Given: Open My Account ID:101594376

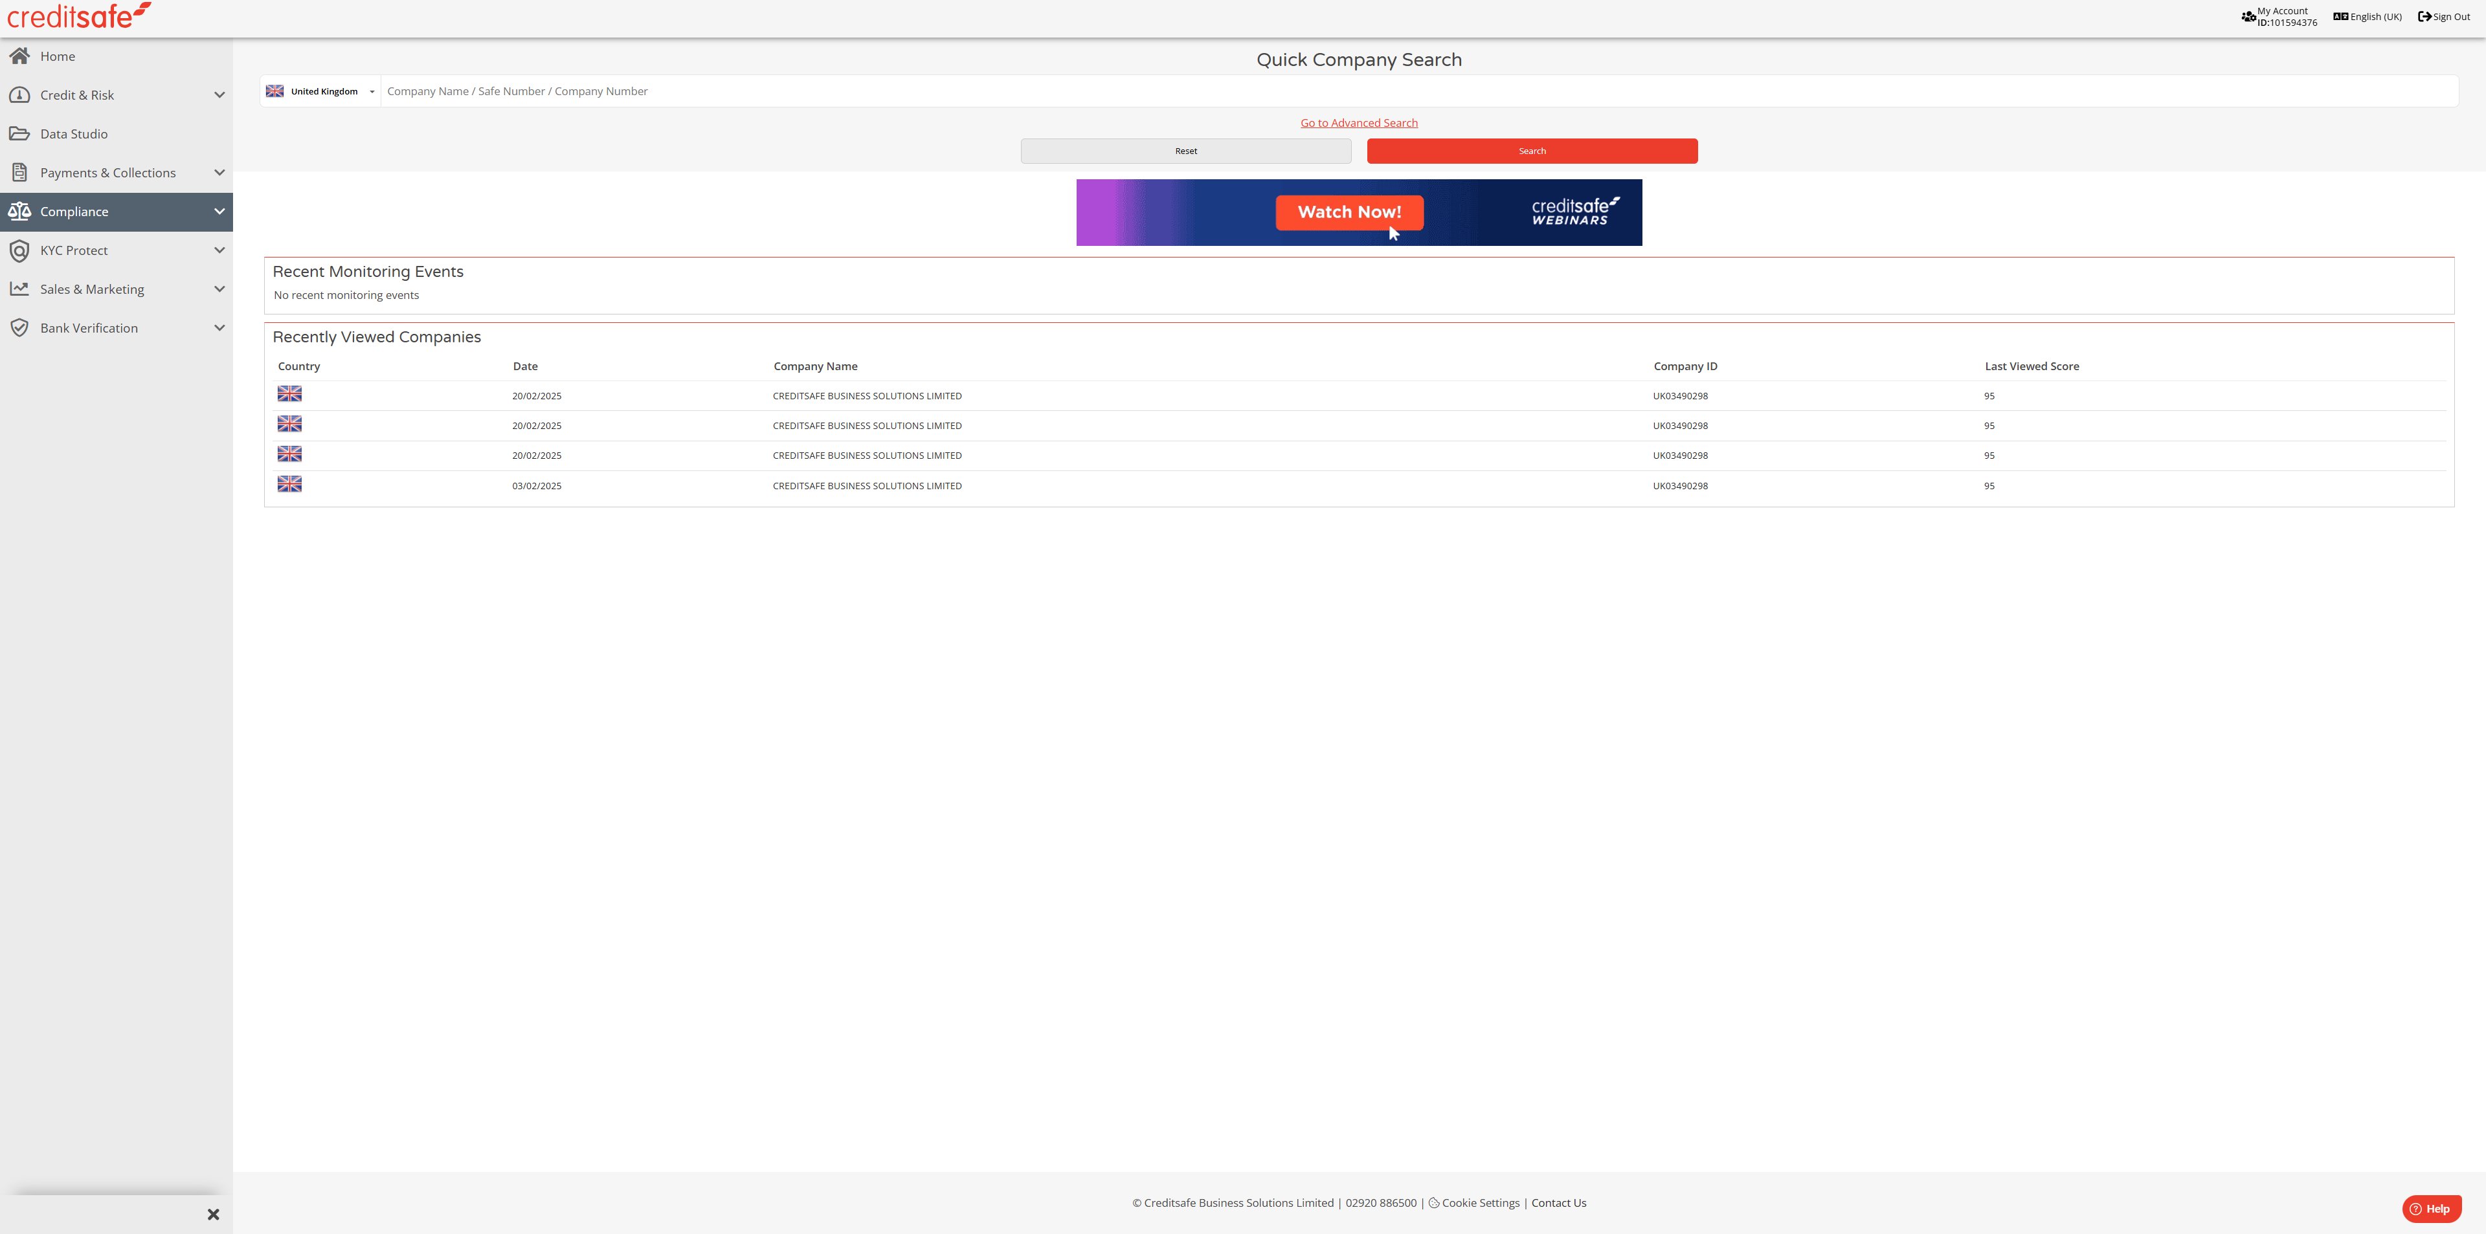Looking at the screenshot, I should click(x=2279, y=16).
